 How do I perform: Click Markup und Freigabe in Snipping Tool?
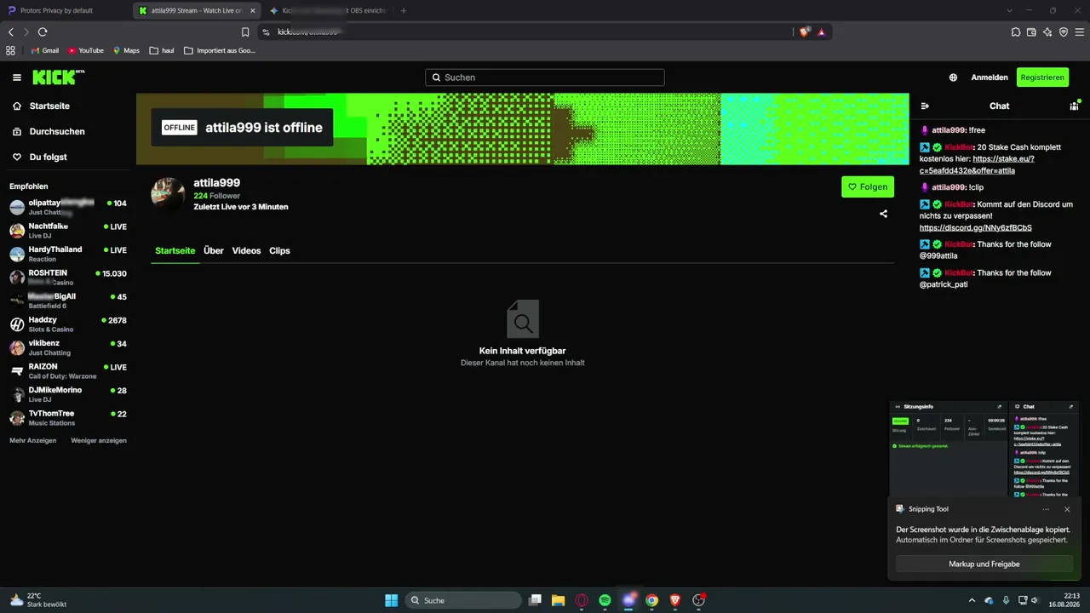point(984,564)
